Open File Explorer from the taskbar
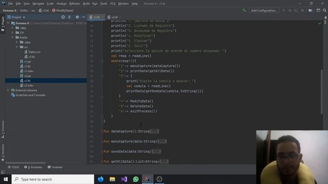328x184 pixels. (x=112, y=179)
